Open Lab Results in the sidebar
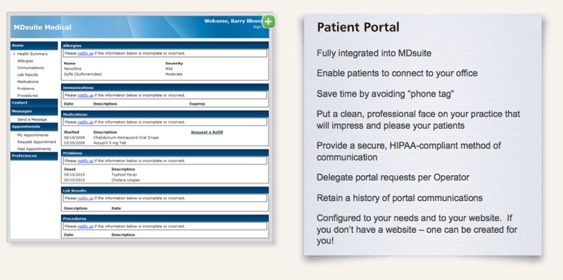The height and width of the screenshot is (280, 563). tap(28, 74)
